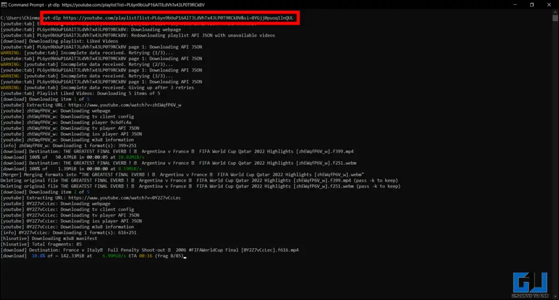Open the Command Prompt system menu icon
The height and width of the screenshot is (300, 559).
pos(4,4)
